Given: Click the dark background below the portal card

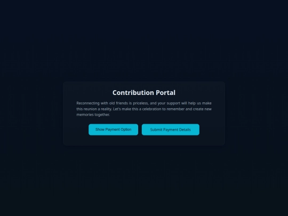Looking at the screenshot, I should click(144, 180).
